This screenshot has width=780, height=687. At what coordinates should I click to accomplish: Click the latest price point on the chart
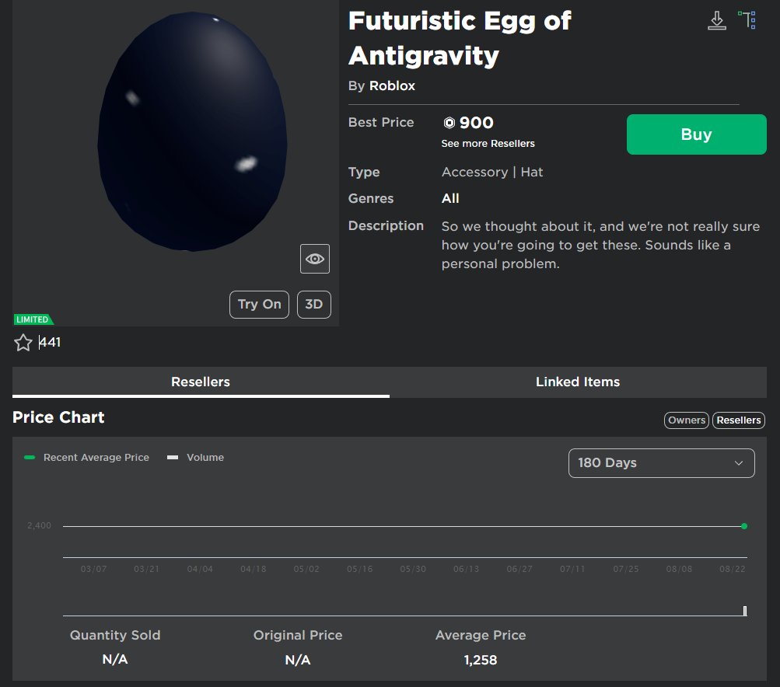743,525
